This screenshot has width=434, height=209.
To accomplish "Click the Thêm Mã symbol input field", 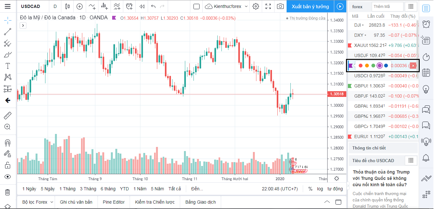I will point(387,7).
